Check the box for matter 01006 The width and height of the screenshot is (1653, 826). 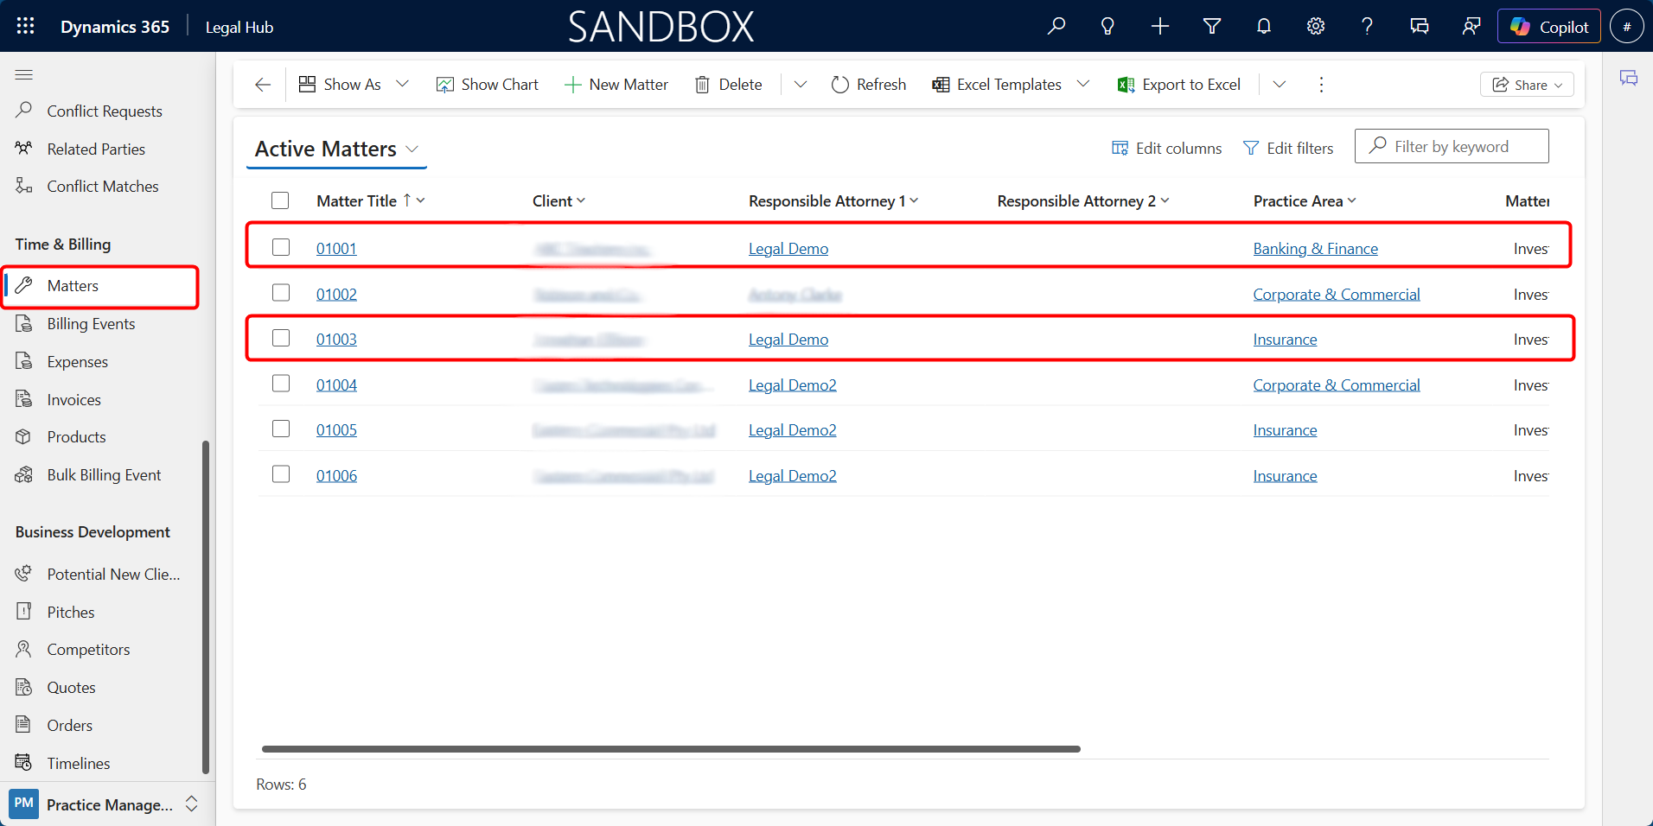[x=281, y=474]
